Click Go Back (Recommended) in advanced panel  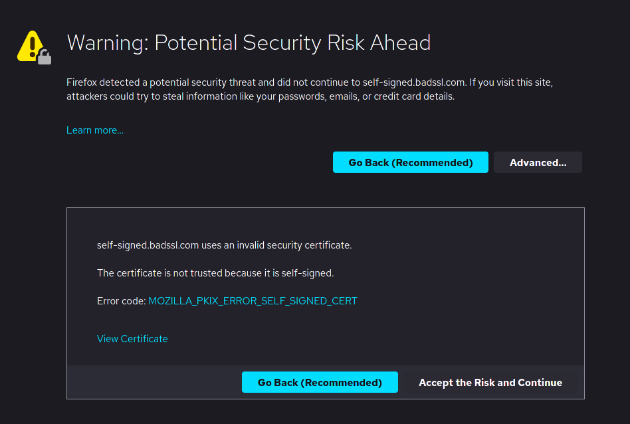click(x=320, y=382)
